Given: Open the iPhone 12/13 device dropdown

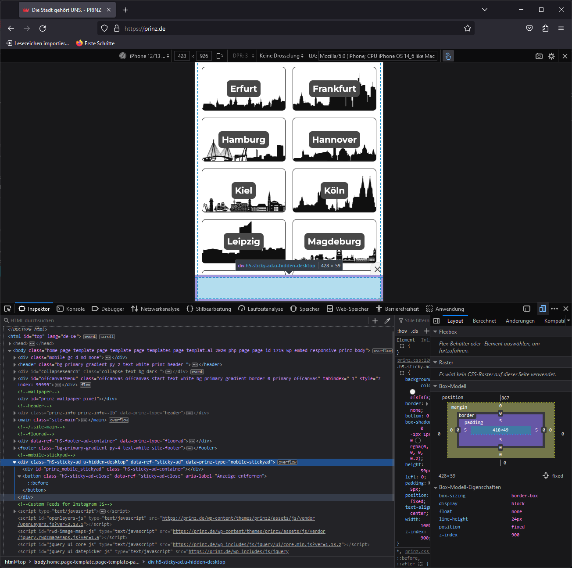Looking at the screenshot, I should coord(149,56).
